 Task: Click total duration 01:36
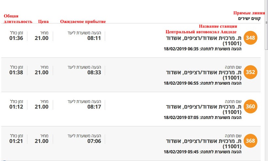click(16, 38)
